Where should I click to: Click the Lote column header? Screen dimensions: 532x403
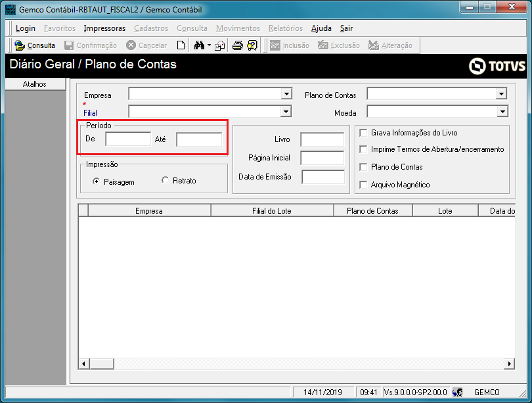[x=445, y=211]
